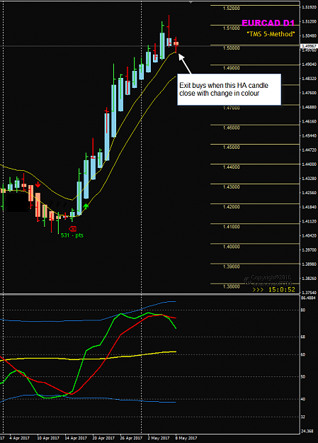318x443 pixels.
Task: Select the red tag icon above 531 - pts
Action: pos(72,228)
